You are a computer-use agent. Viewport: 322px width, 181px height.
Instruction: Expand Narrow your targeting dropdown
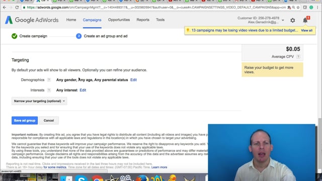[39, 101]
